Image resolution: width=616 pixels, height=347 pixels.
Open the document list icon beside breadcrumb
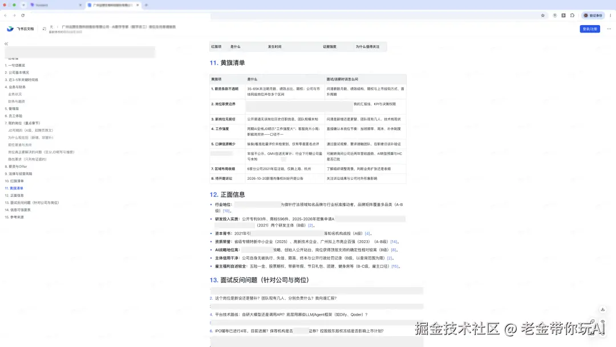pos(44,29)
